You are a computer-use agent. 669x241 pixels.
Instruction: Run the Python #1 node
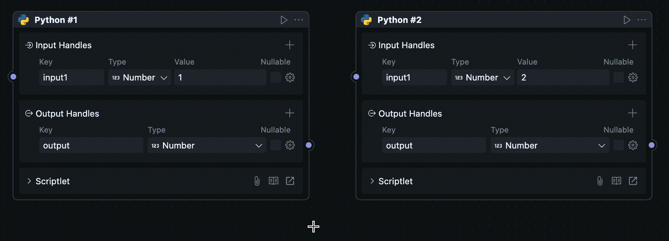click(284, 20)
